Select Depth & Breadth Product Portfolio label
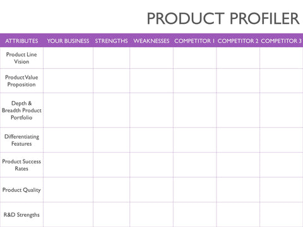The height and width of the screenshot is (227, 303). (21, 110)
